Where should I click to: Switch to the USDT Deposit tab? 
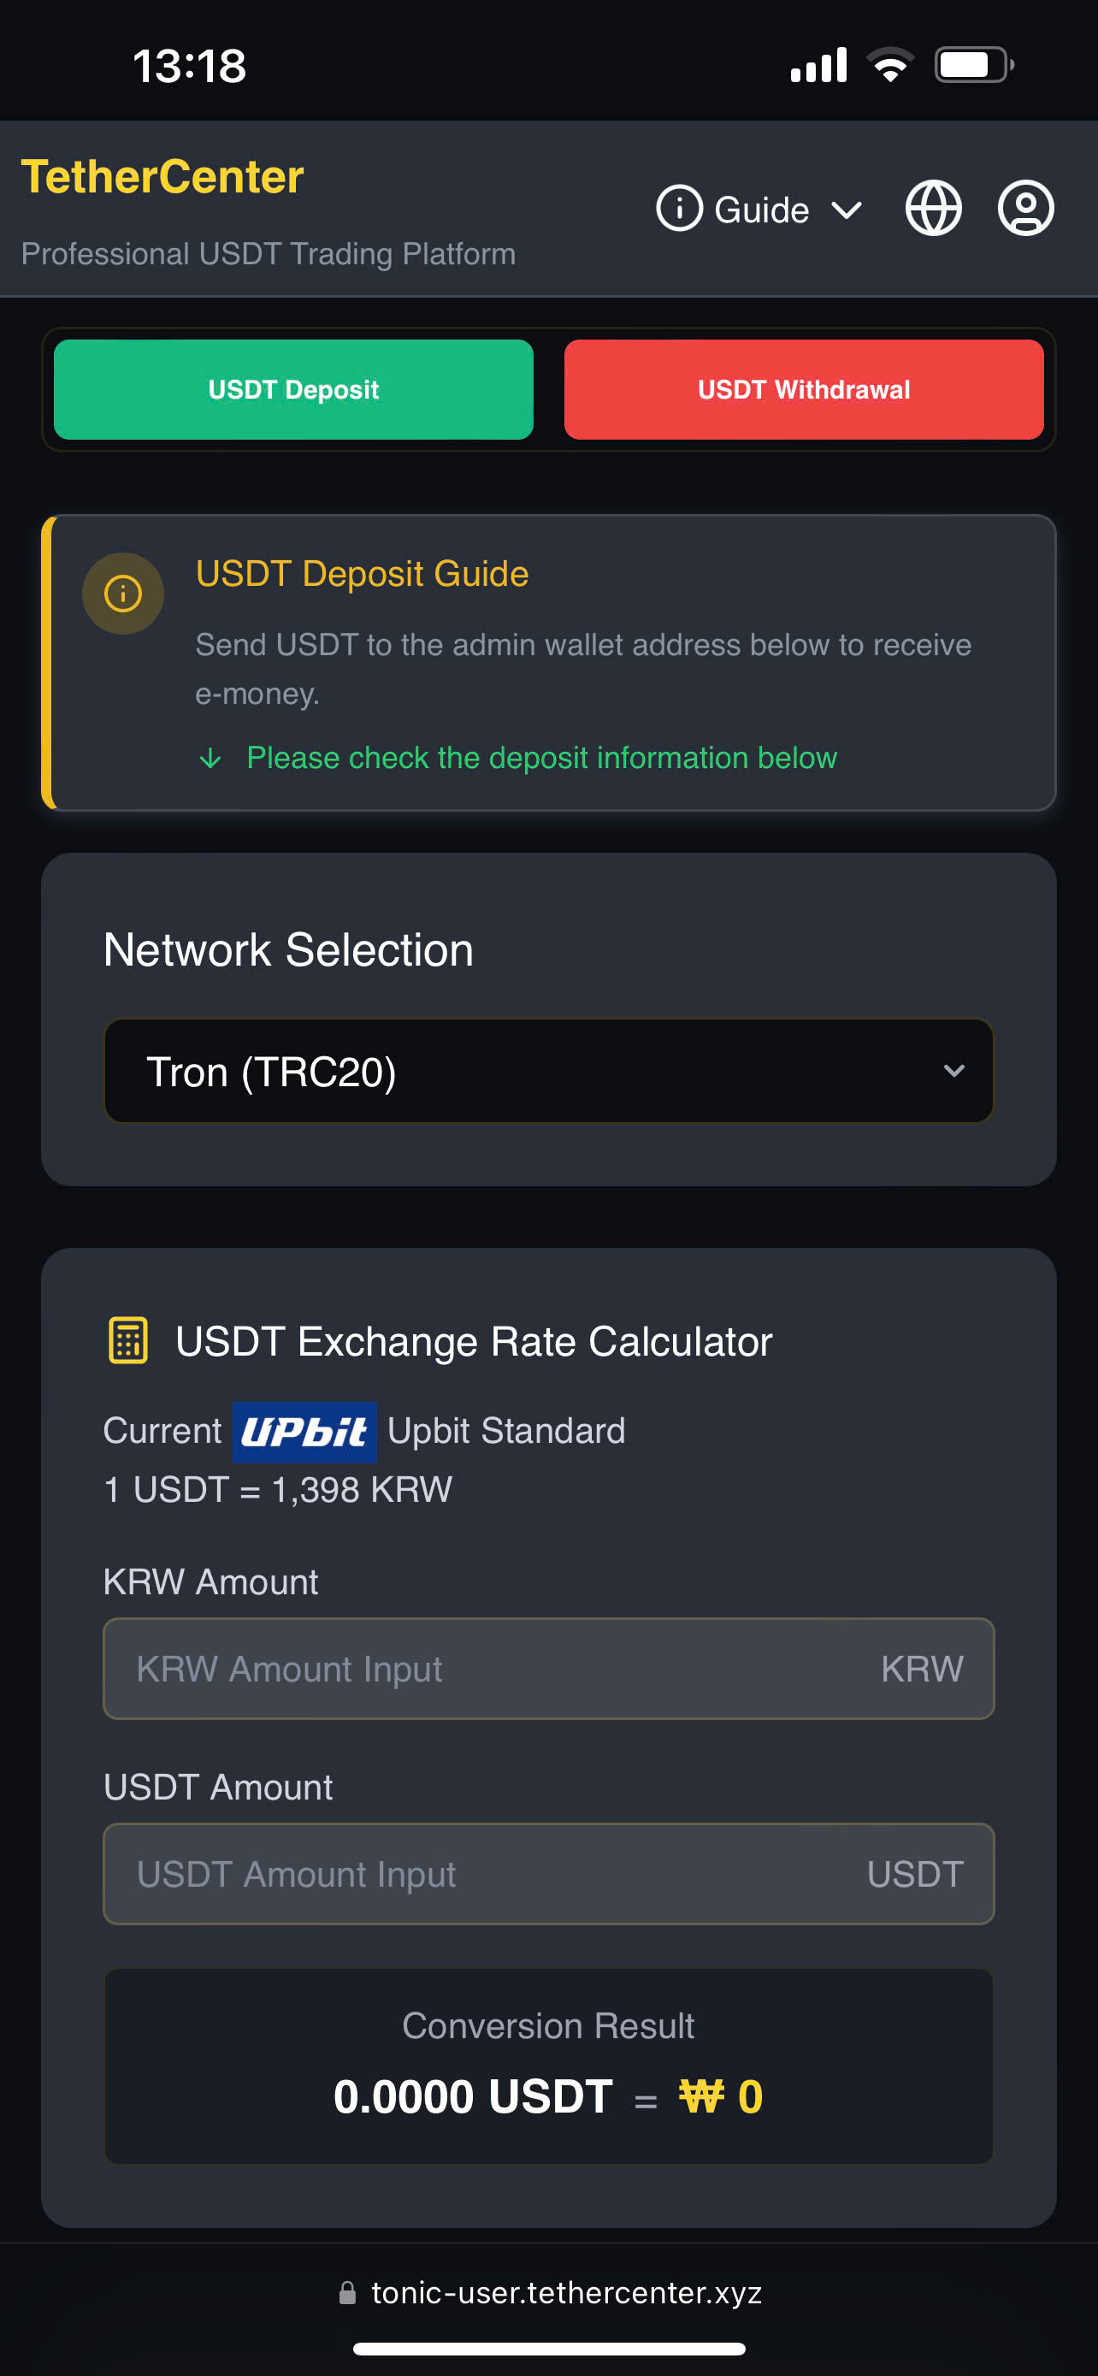[293, 389]
